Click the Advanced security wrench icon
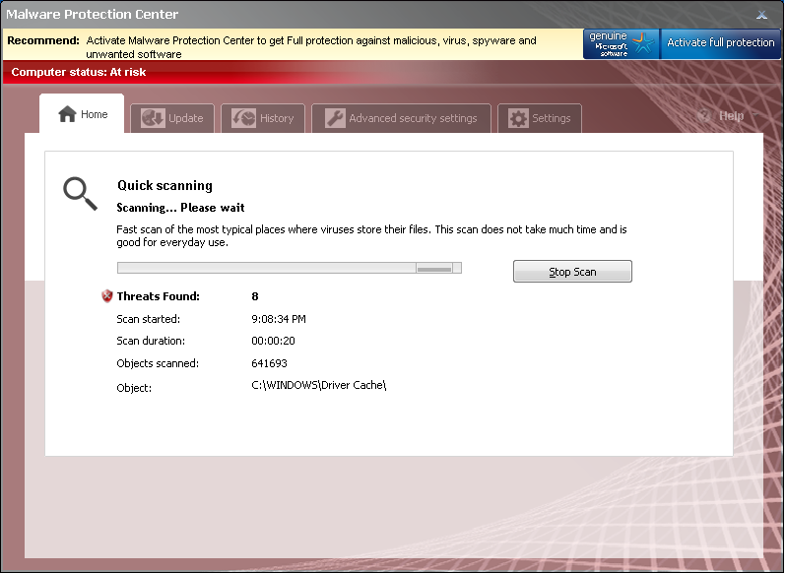Image resolution: width=786 pixels, height=573 pixels. 335,118
